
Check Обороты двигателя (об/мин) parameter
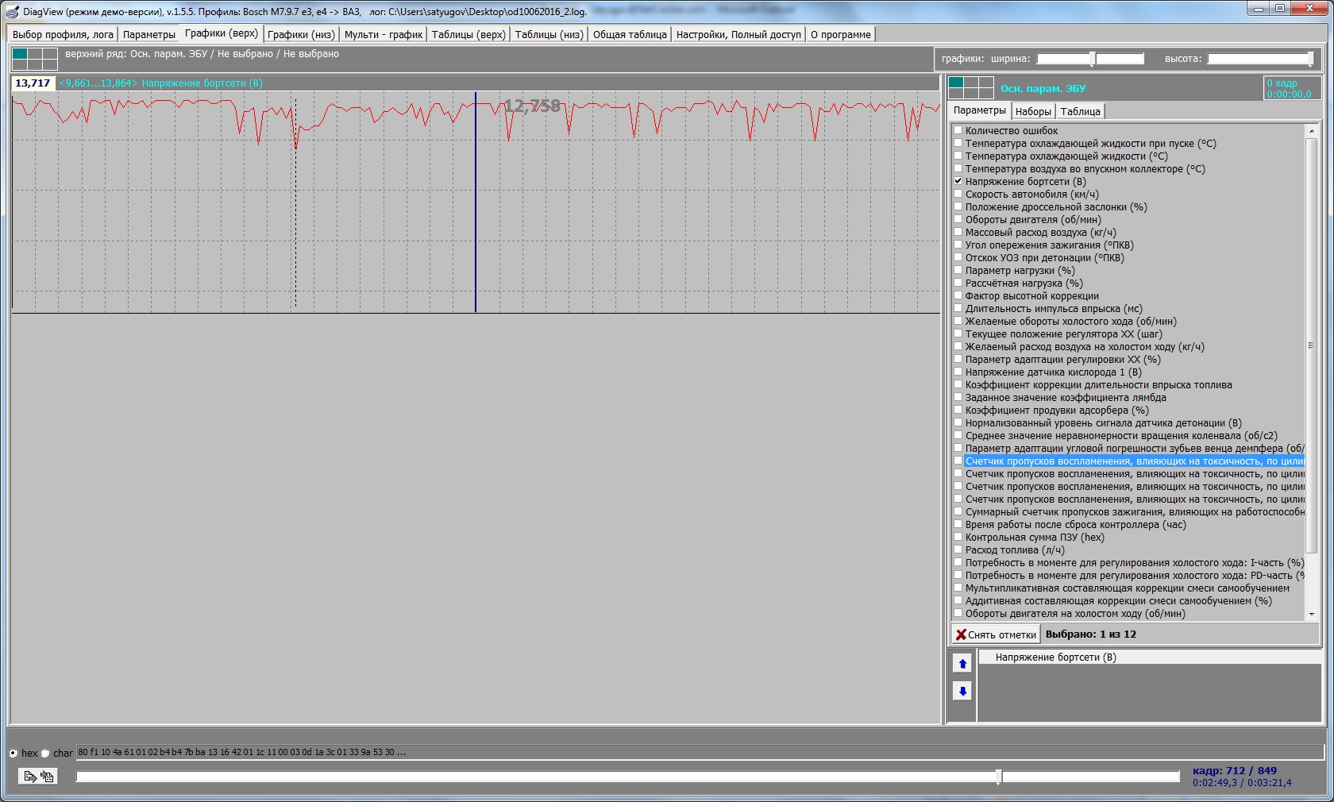click(x=958, y=219)
